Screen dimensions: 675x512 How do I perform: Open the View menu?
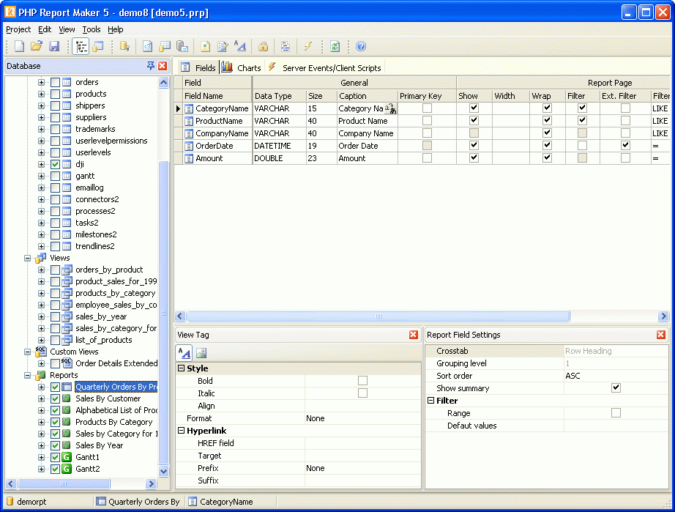67,29
